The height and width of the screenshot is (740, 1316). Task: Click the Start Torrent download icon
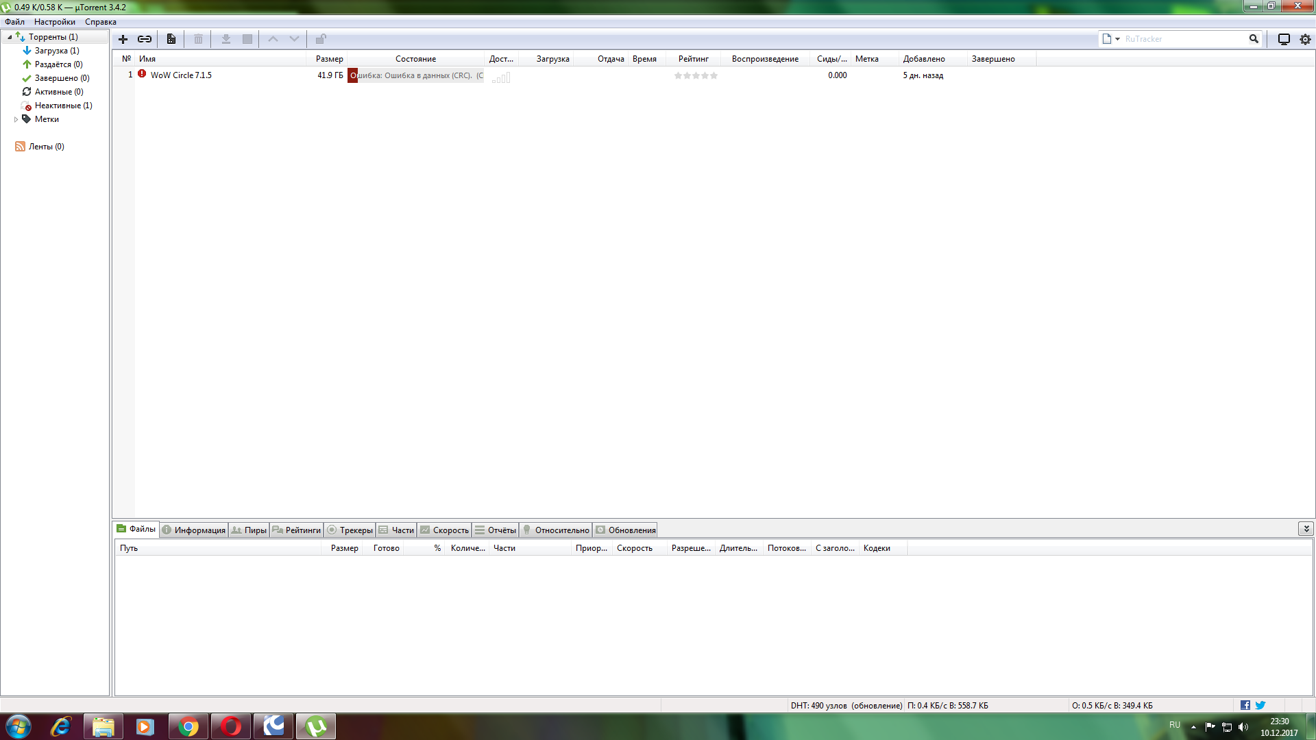pos(226,39)
